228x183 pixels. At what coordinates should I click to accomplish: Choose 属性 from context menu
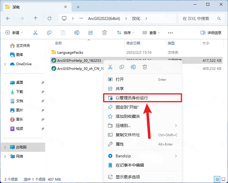click(142, 144)
